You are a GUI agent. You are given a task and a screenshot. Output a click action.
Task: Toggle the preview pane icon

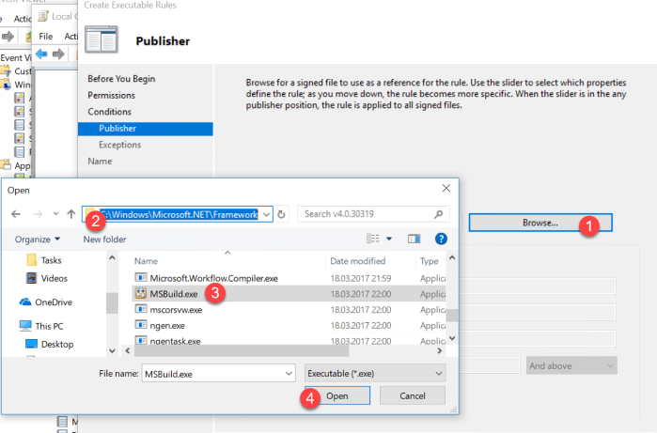414,240
